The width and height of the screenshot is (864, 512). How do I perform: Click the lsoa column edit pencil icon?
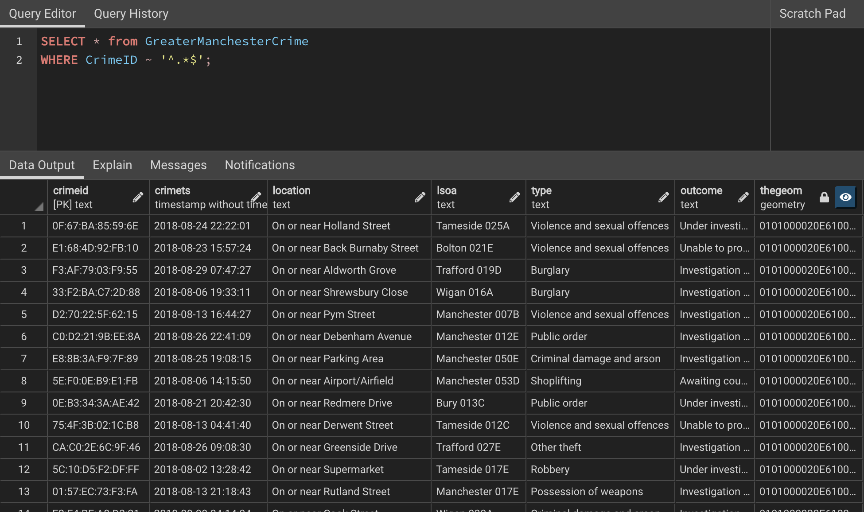coord(514,197)
